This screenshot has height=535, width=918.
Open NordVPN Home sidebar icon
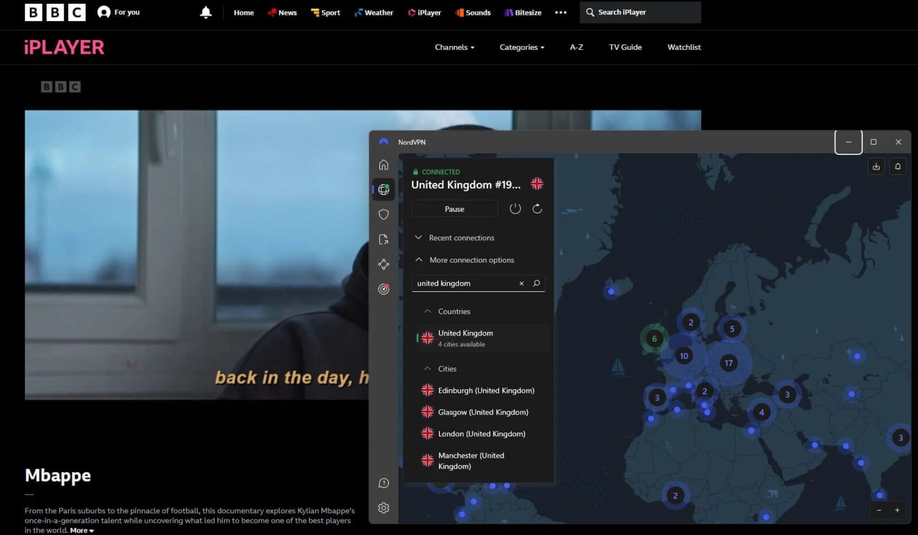[x=384, y=165]
